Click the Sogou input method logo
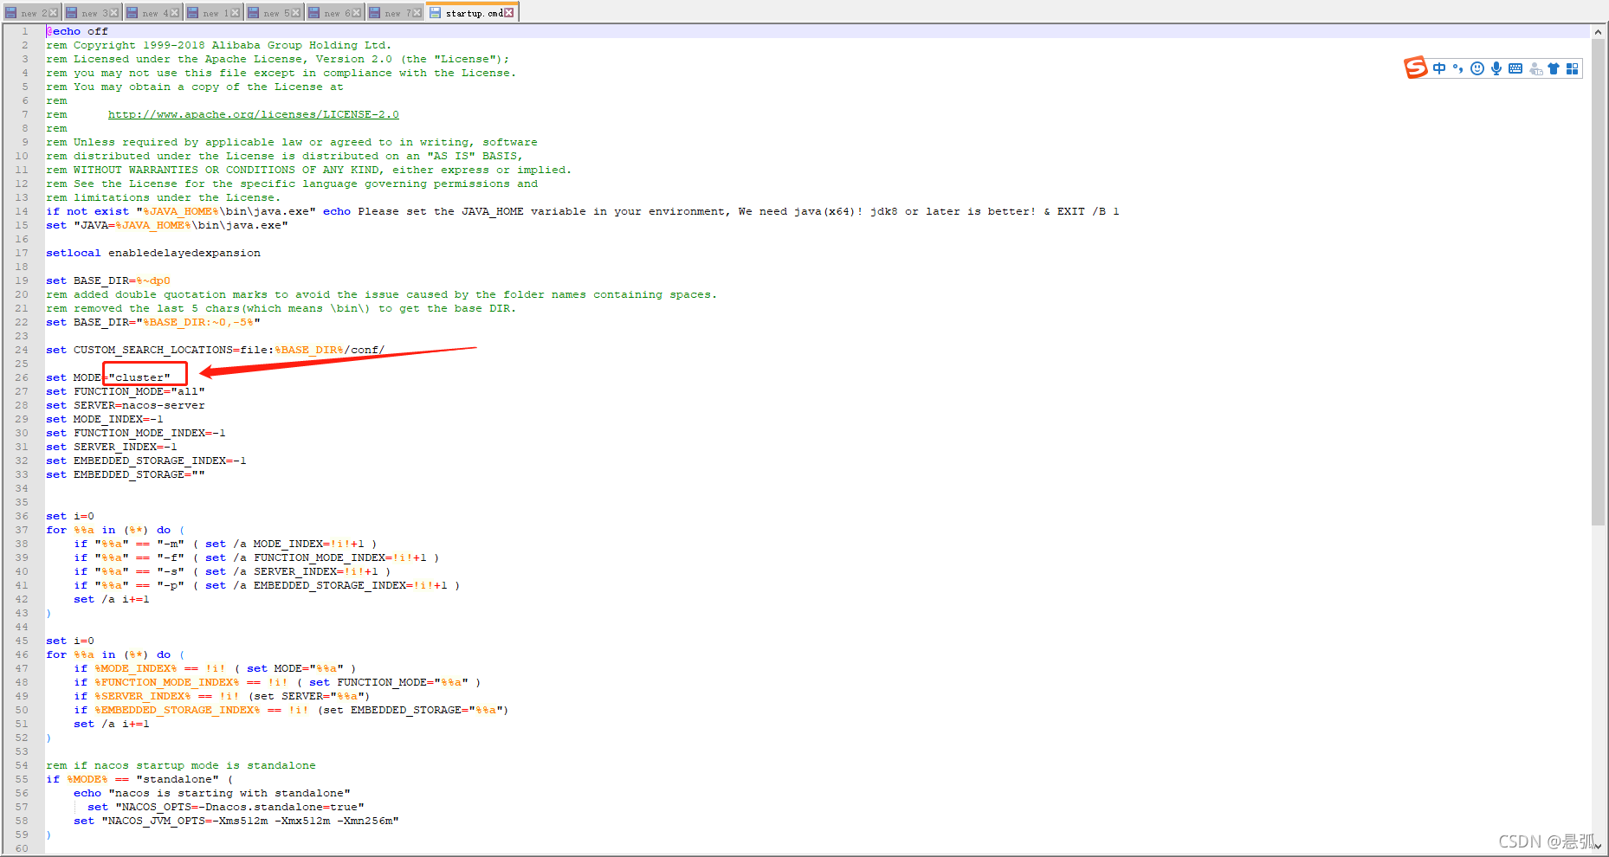Screen dimensions: 1609x857 (x=1416, y=68)
